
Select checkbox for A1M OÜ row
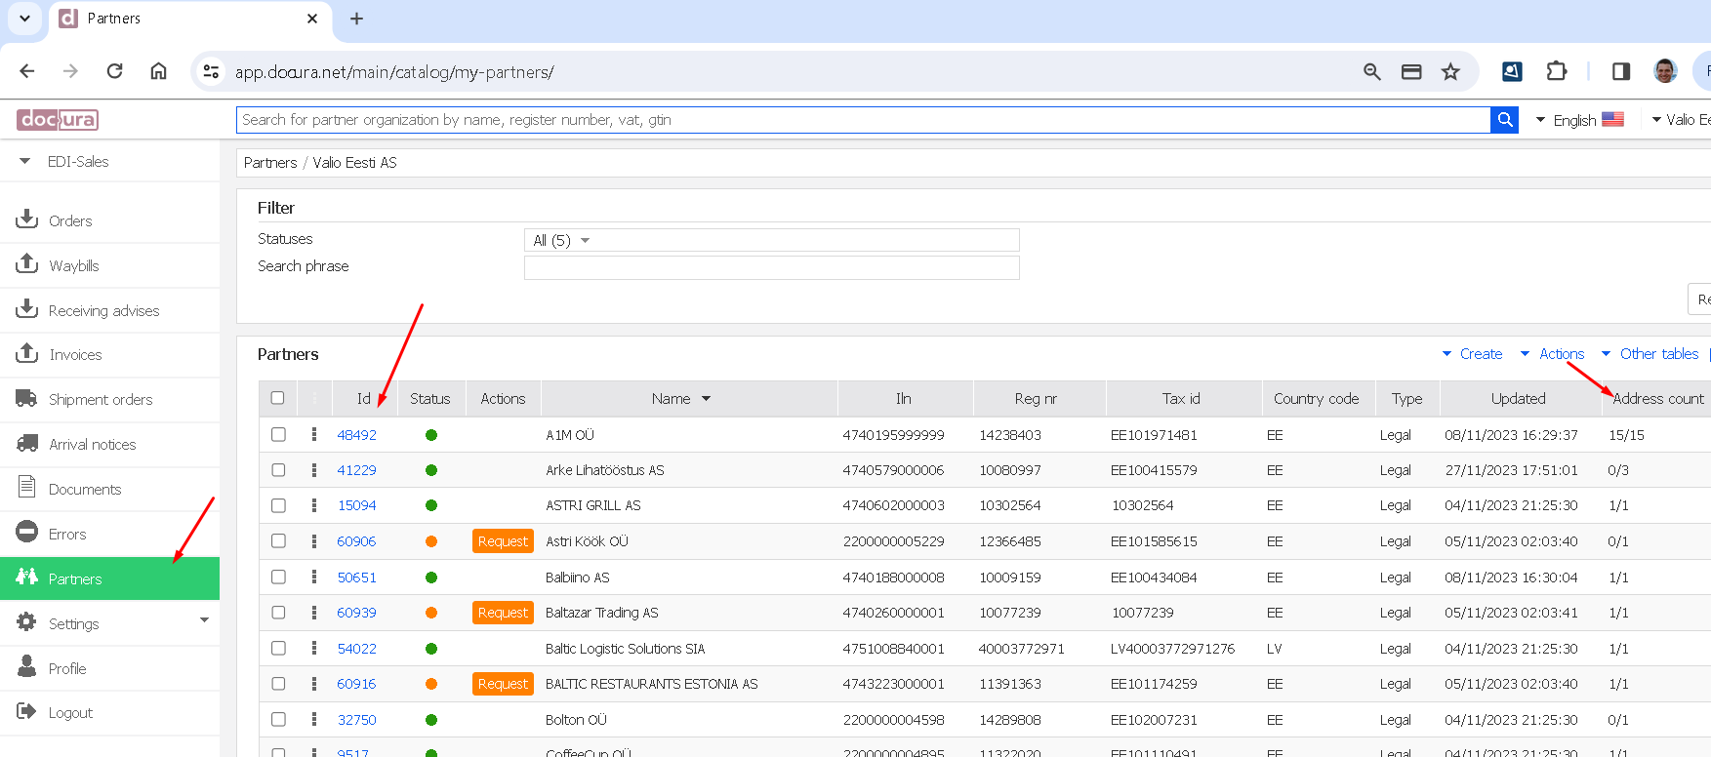[x=278, y=435]
